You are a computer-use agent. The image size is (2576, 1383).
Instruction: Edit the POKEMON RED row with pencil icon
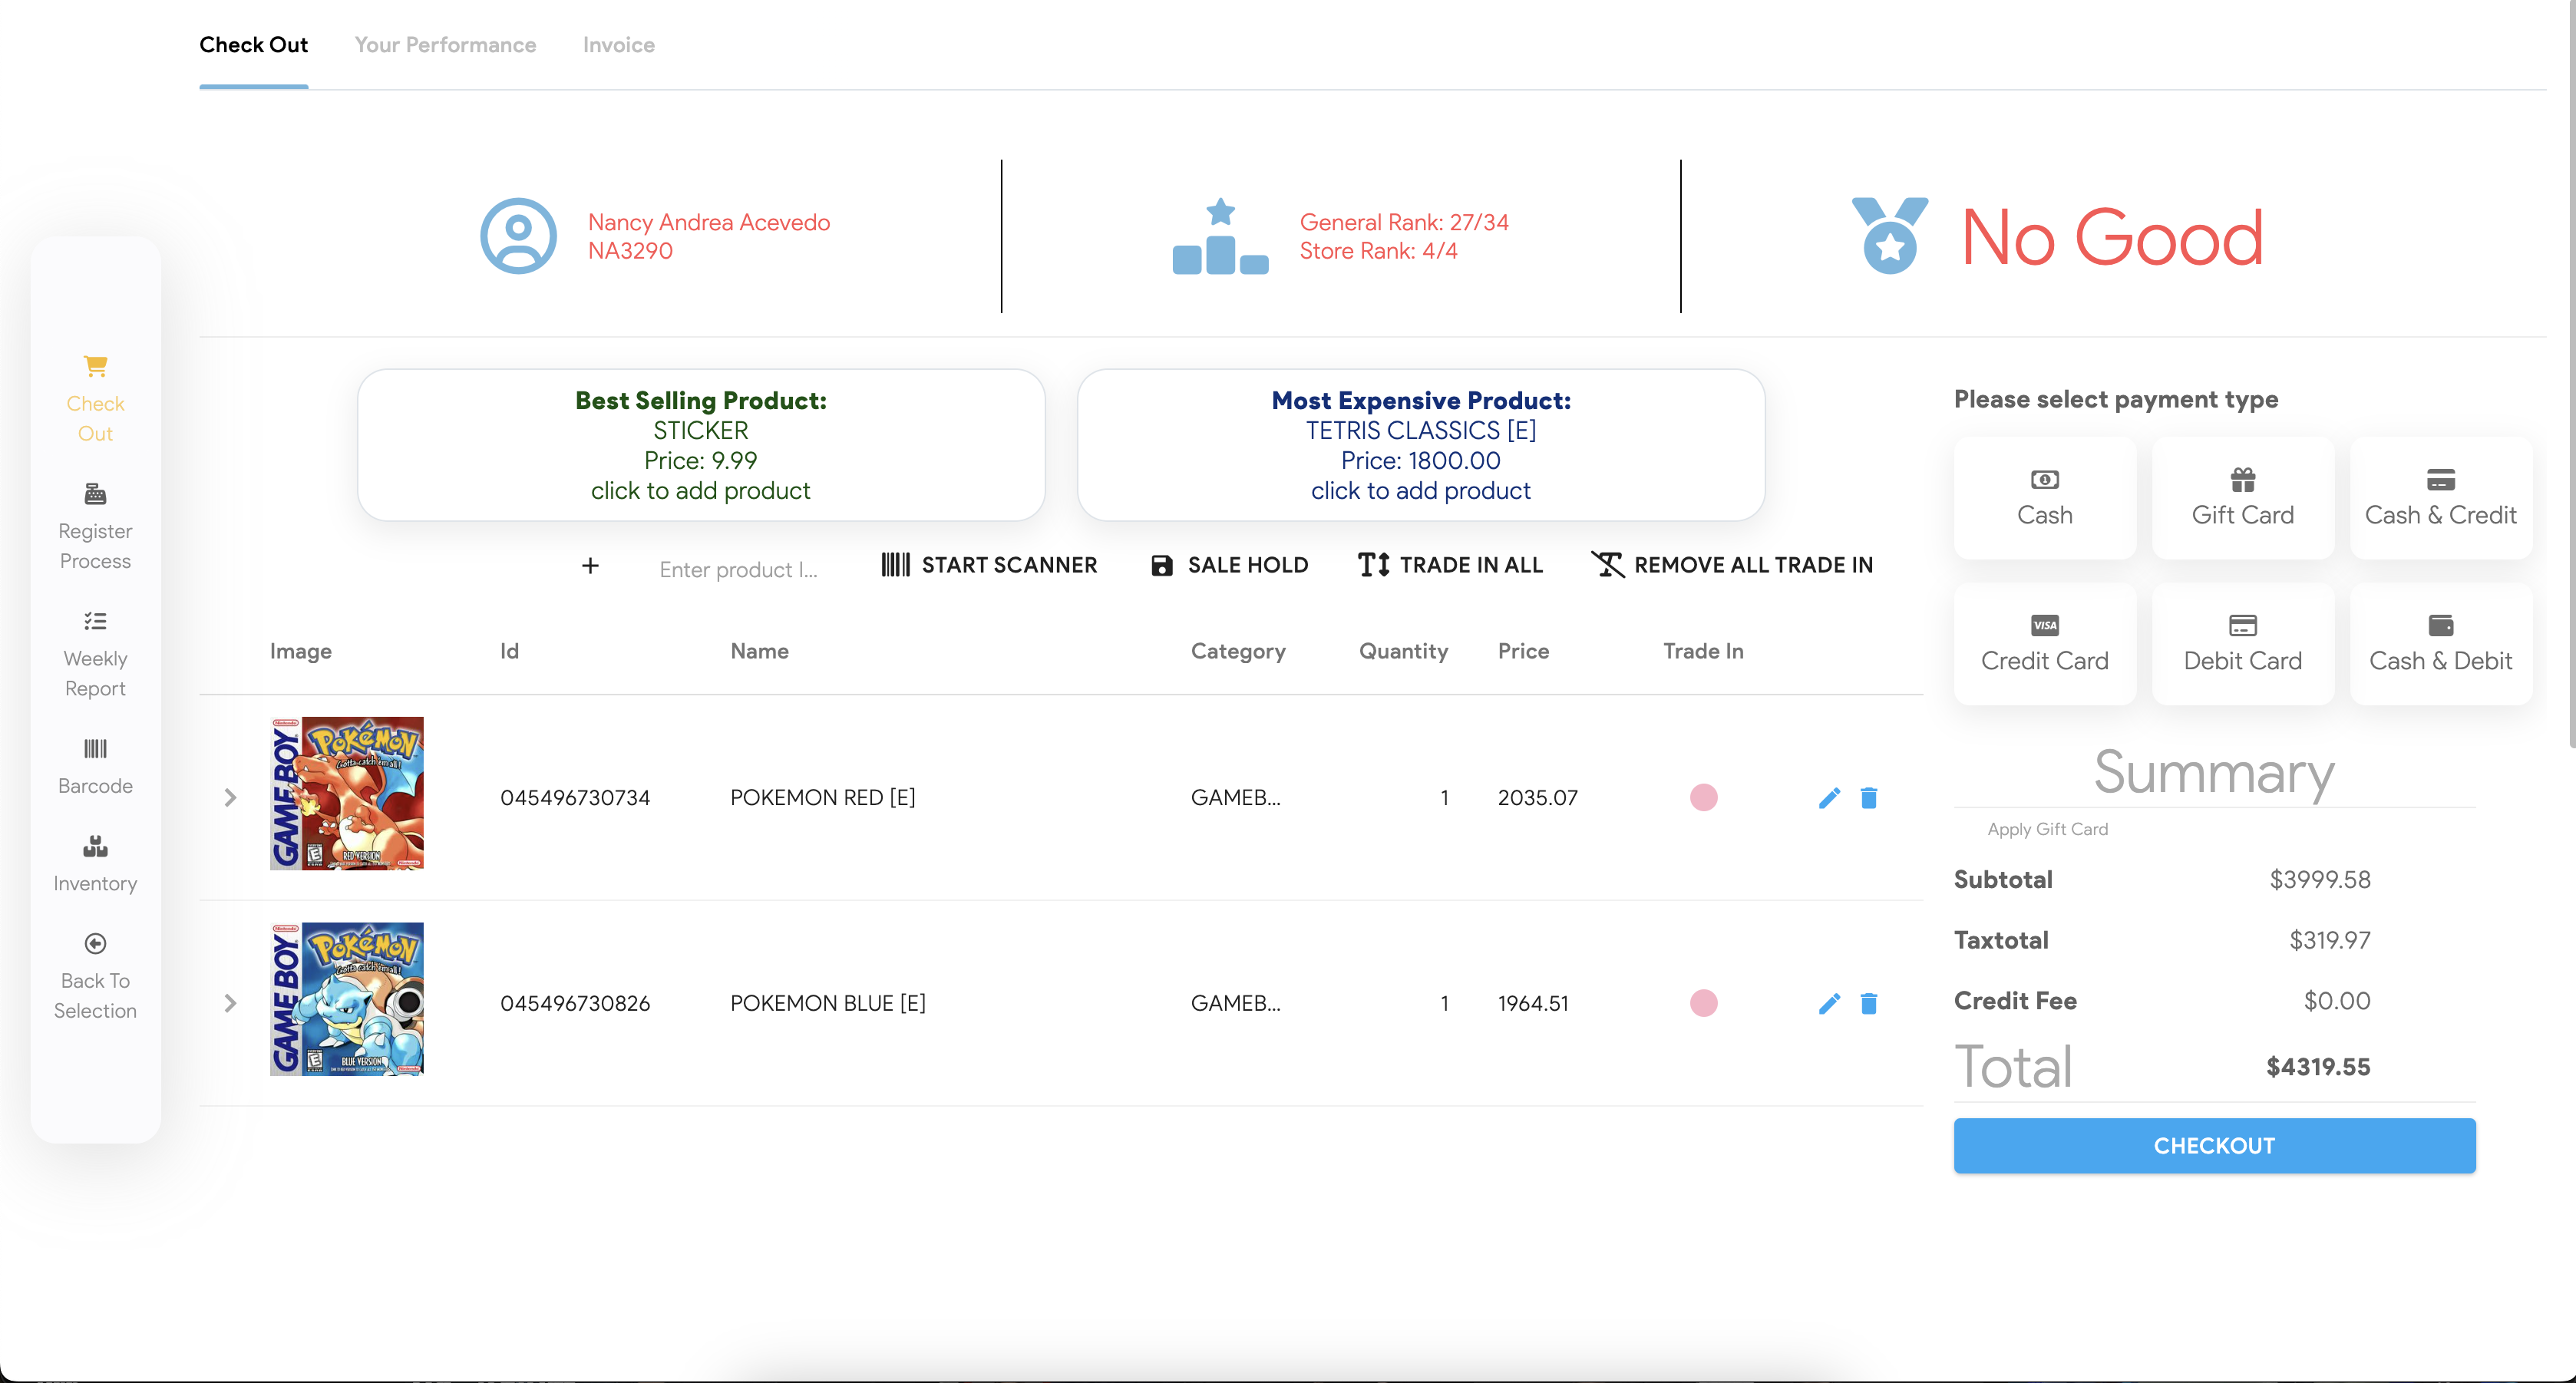click(x=1829, y=798)
